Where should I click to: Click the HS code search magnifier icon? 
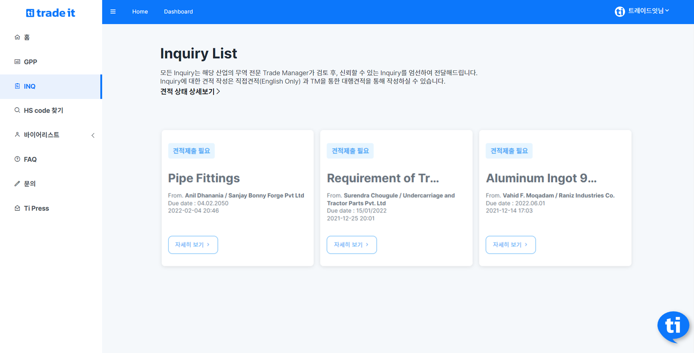(17, 110)
